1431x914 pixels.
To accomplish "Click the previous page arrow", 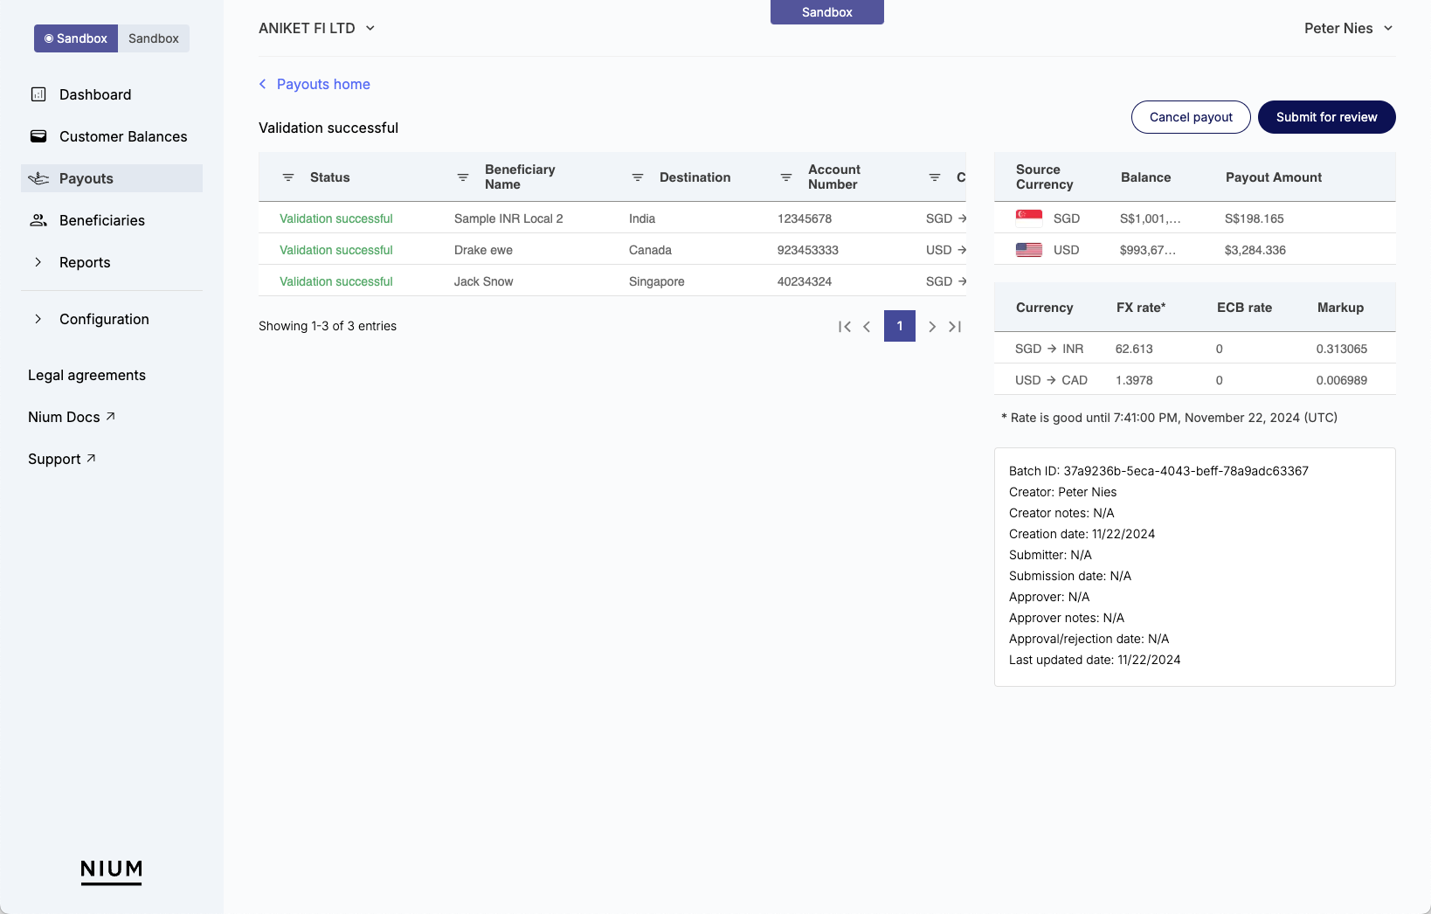I will (x=867, y=326).
